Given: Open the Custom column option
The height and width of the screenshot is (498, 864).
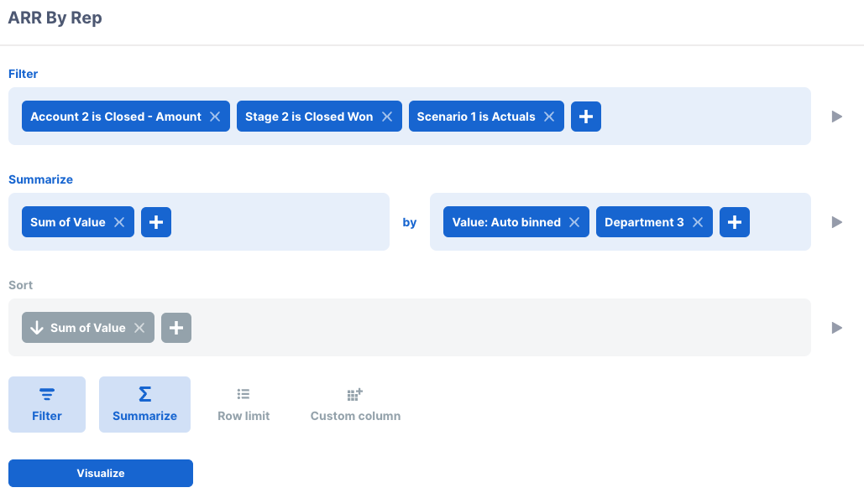Looking at the screenshot, I should click(x=354, y=404).
